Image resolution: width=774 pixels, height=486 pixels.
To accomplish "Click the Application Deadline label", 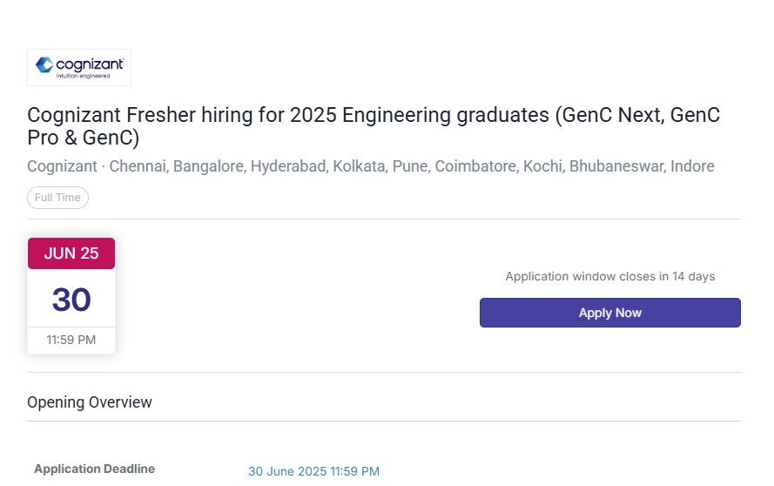I will click(94, 469).
